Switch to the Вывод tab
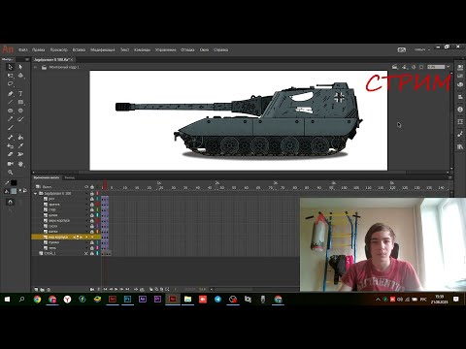Viewport: 466px width, 349px height. click(x=69, y=177)
